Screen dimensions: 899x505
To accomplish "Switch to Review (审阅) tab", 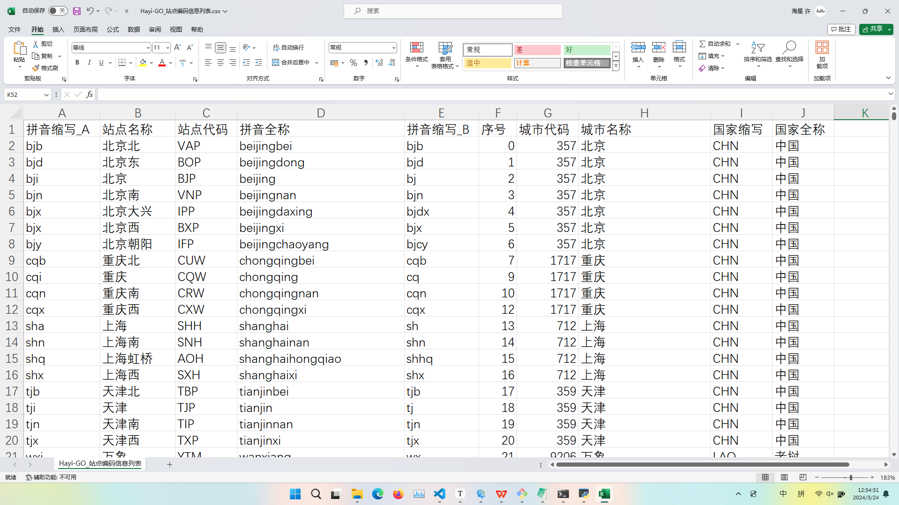I will [155, 29].
